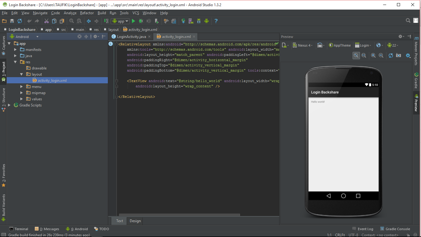Switch to the Design view button
Viewport: 421px width, 237px height.
click(135, 221)
